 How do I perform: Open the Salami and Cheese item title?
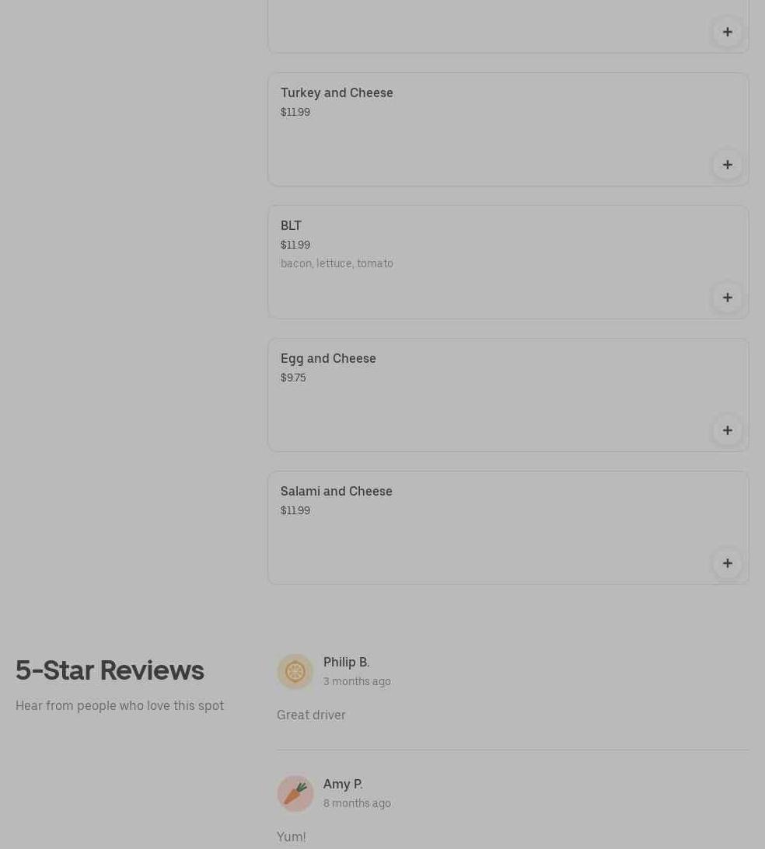(336, 491)
